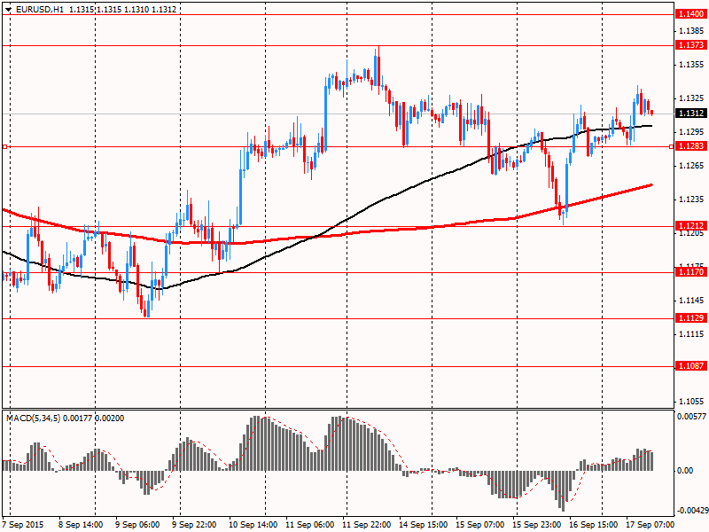Viewport: 709px width, 532px height.
Task: Click the 10 Sep 14:00 time label
Action: pyautogui.click(x=254, y=525)
